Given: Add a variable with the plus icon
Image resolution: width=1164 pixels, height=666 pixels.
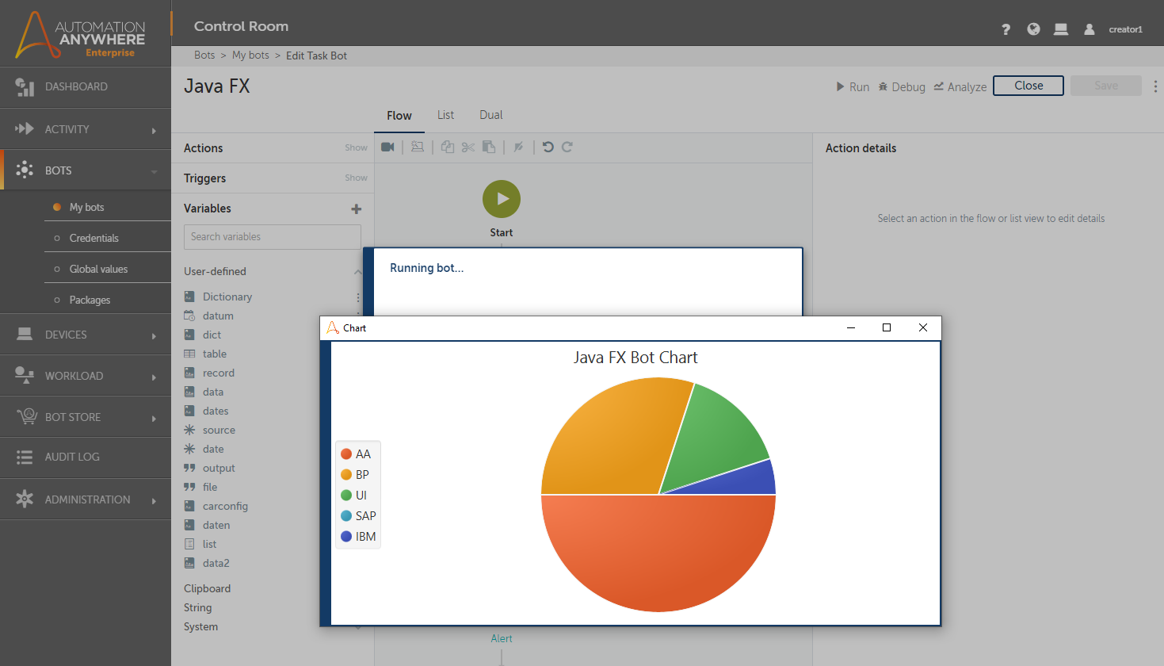Looking at the screenshot, I should click(x=356, y=209).
